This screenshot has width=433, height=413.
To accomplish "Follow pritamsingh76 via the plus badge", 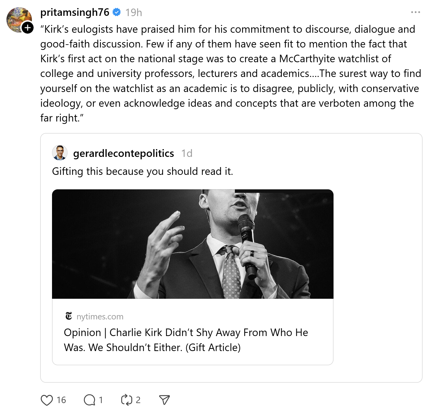I will point(28,28).
